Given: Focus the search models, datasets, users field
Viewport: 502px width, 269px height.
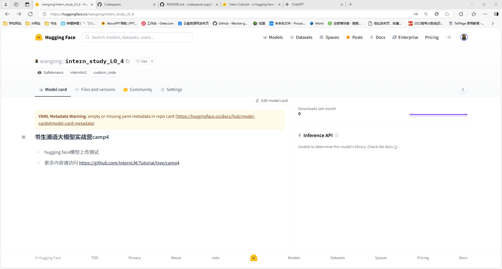Looking at the screenshot, I should coord(138,37).
